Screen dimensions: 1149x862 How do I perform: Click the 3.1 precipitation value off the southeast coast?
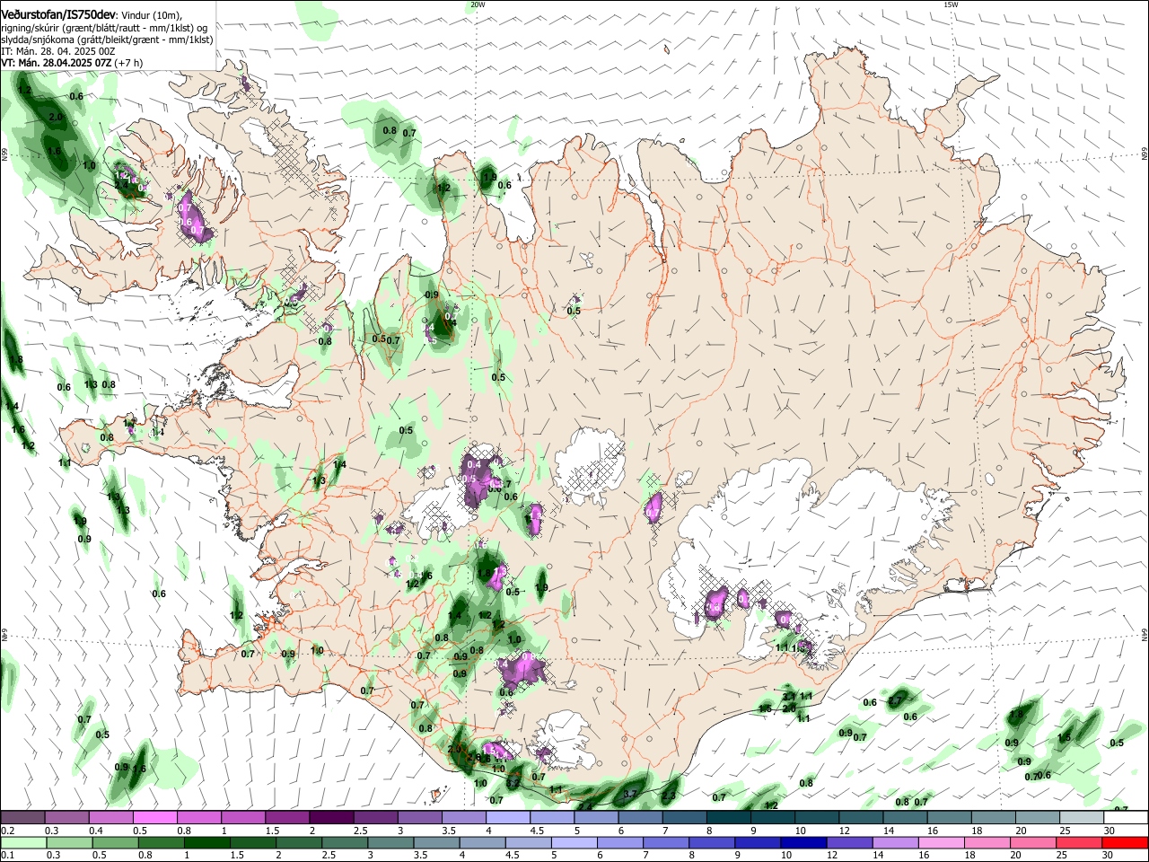789,696
